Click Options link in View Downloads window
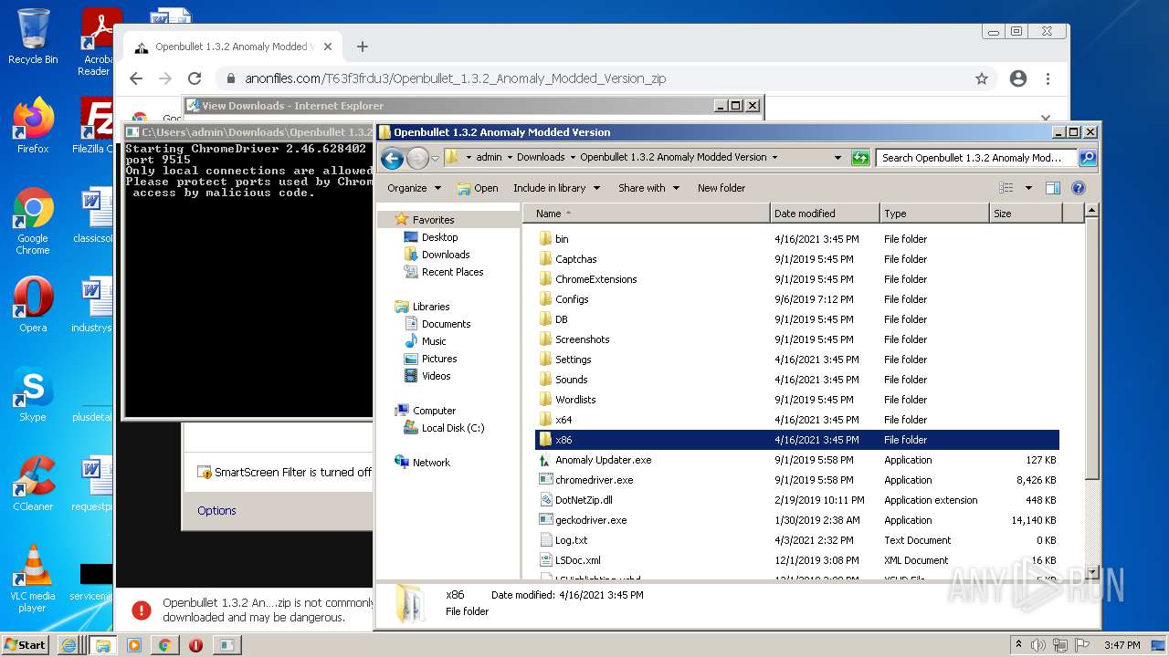Image resolution: width=1169 pixels, height=657 pixels. (x=216, y=511)
